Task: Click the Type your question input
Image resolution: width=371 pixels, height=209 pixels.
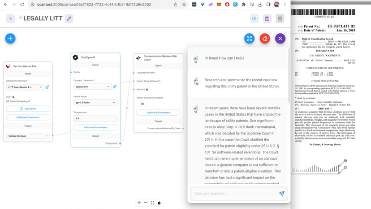Action: [234, 194]
